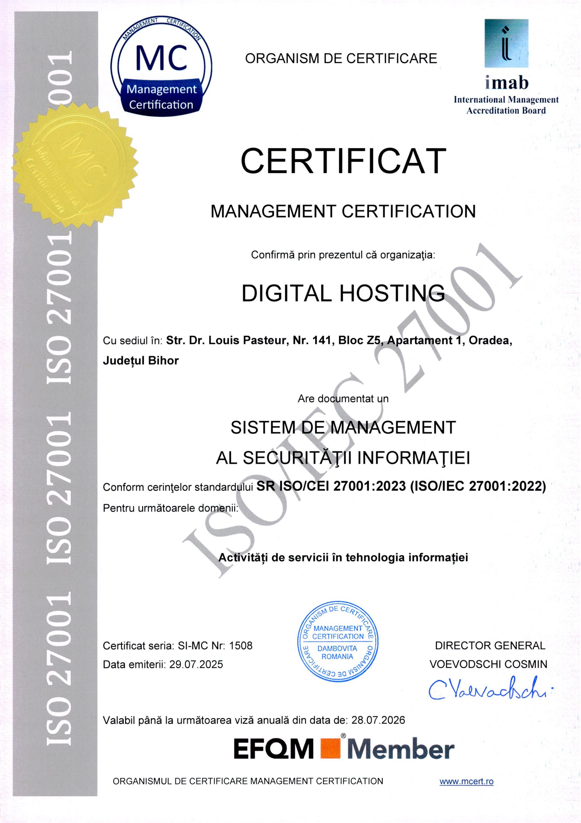This screenshot has height=823, width=581.
Task: Click the DIRECTOR GENERAL title
Action: pos(490,646)
